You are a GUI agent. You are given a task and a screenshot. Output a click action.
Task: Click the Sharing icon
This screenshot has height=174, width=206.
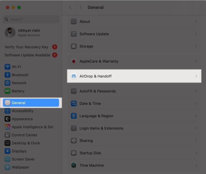[74, 141]
